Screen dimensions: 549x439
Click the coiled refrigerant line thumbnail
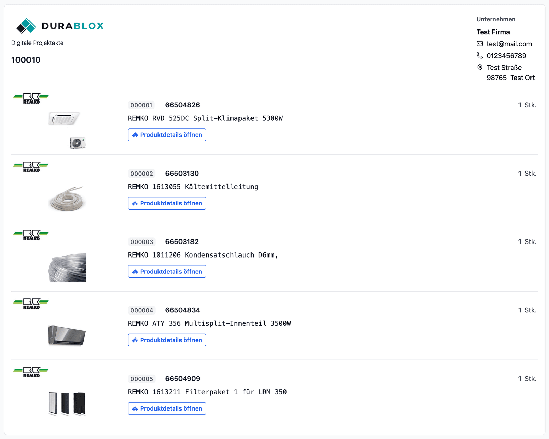[x=67, y=199]
